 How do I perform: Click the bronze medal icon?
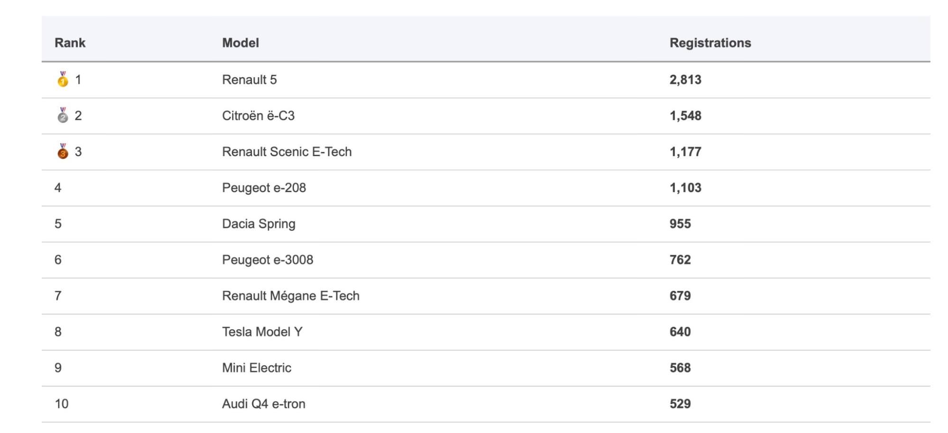coord(63,151)
